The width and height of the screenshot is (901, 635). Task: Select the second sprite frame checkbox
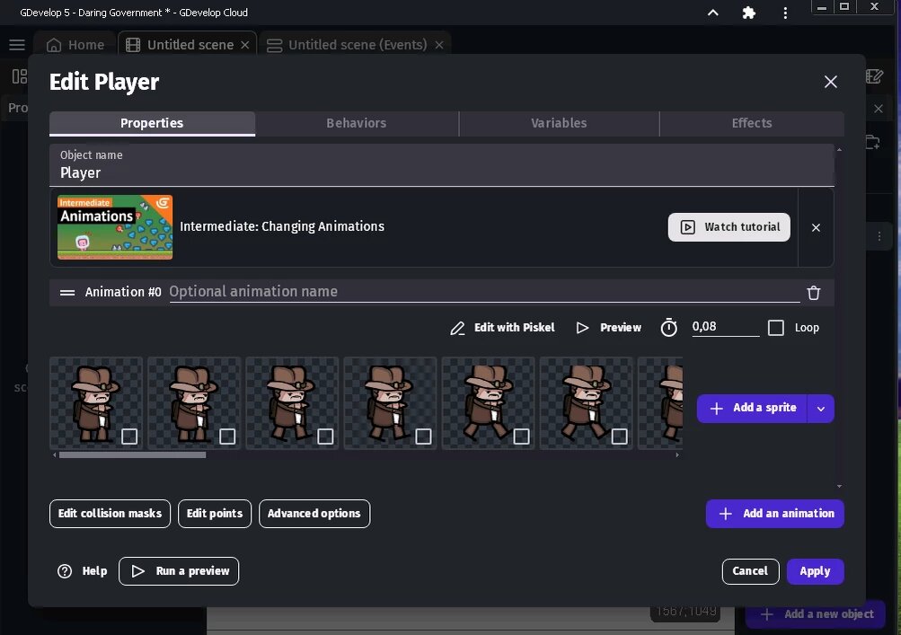click(227, 437)
